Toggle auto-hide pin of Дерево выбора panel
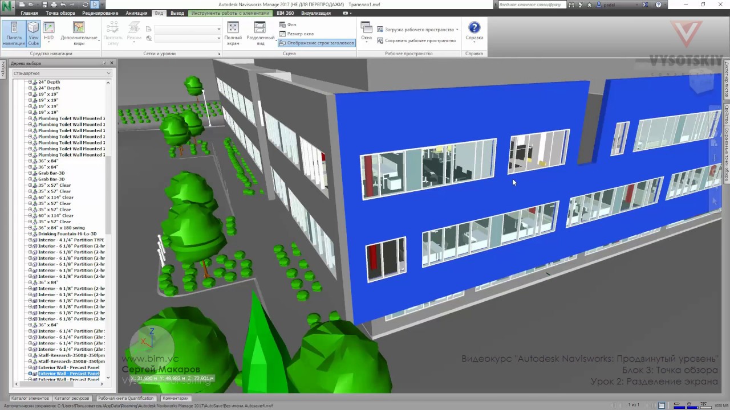 [104, 63]
